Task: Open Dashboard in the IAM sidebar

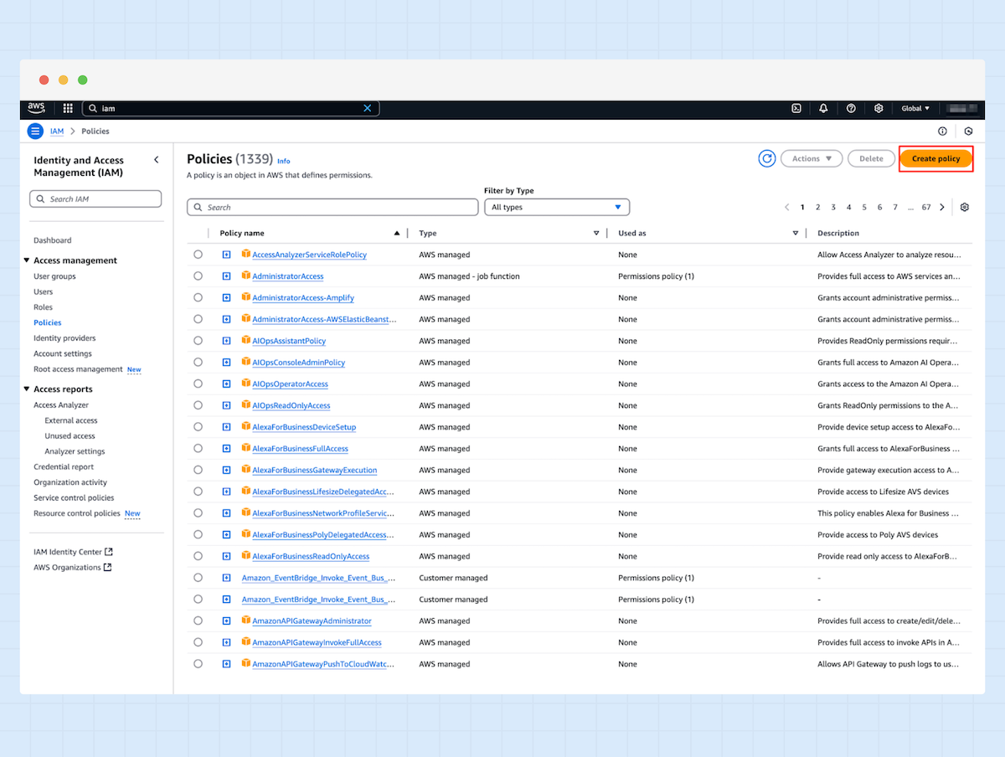Action: click(x=53, y=240)
